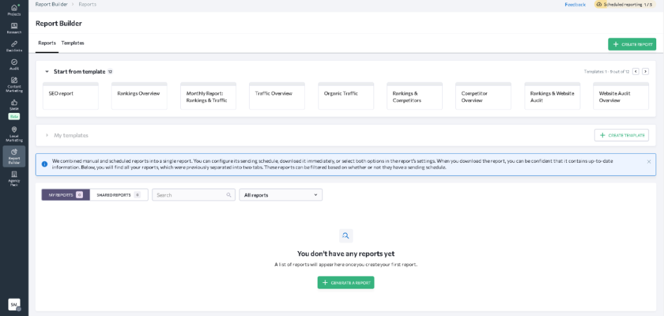Open Research in the sidebar

(x=14, y=28)
